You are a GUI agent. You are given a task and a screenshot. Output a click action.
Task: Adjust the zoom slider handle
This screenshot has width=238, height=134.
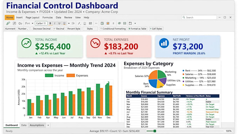coord(155,131)
